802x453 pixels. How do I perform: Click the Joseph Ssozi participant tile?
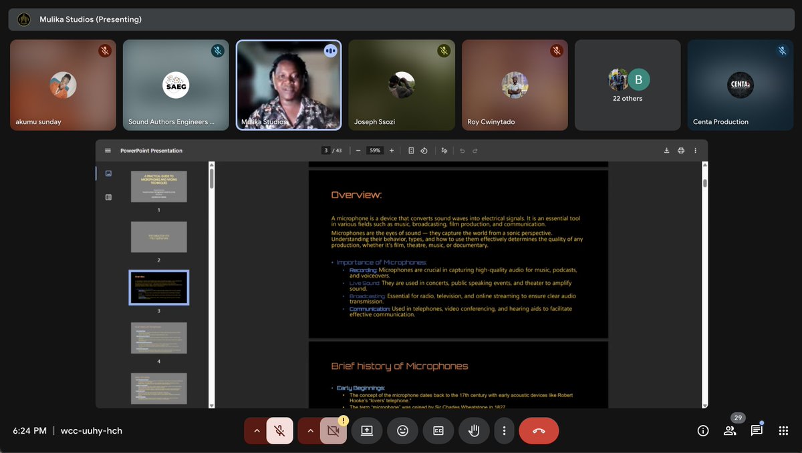pos(402,85)
